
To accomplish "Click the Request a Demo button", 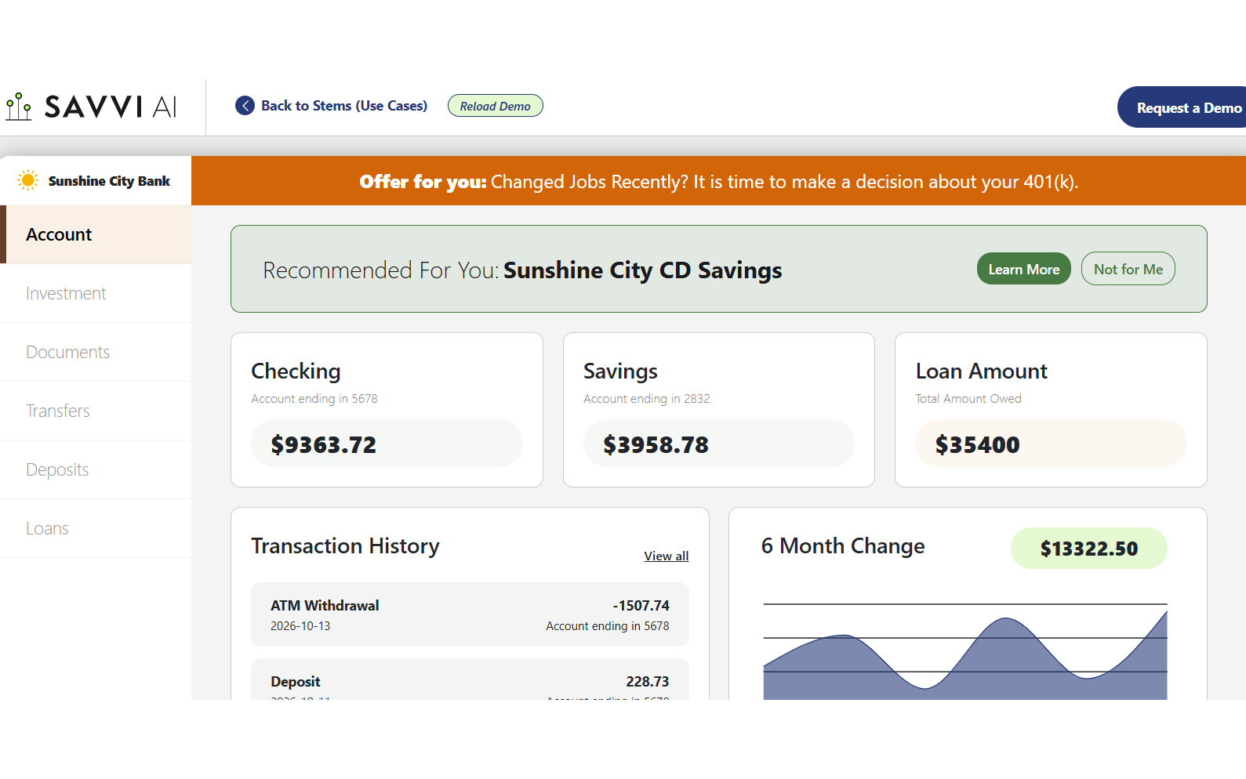I will [1182, 107].
